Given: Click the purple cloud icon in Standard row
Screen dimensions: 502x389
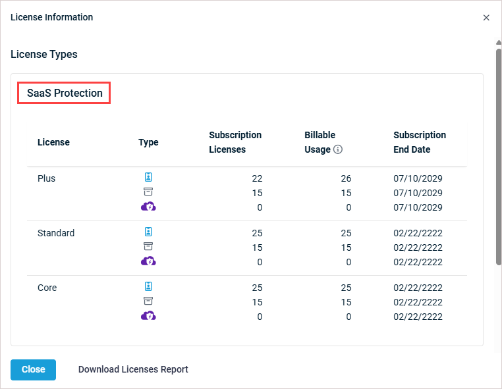Looking at the screenshot, I should [148, 261].
